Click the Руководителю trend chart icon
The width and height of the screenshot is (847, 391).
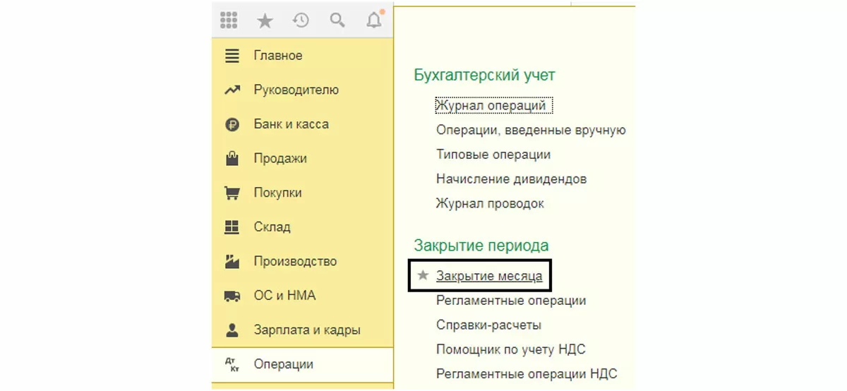232,90
